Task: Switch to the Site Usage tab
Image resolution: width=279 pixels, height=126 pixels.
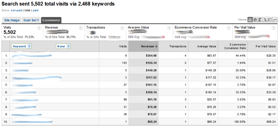Action: [12, 20]
